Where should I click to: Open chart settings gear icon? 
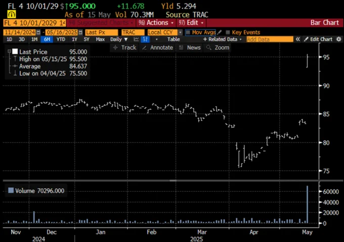(x=339, y=39)
